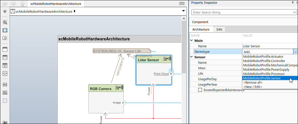Open the model breadcrumb path dropdown
Screen dimensions: 298x124
(183, 11)
